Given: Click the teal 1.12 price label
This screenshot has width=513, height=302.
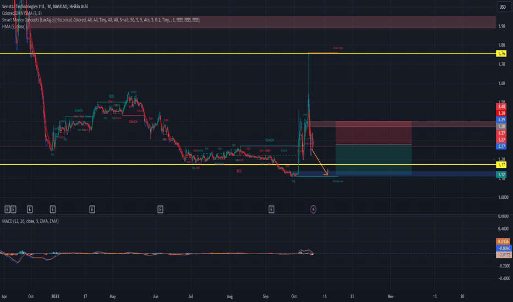Looking at the screenshot, I should point(501,175).
